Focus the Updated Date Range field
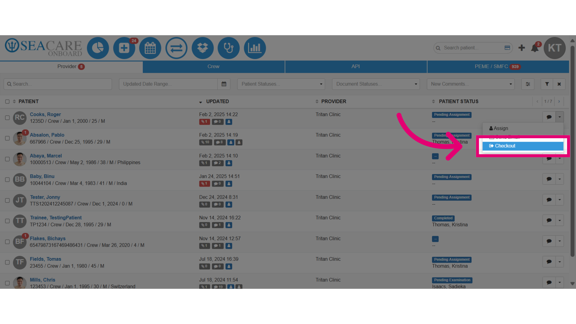Viewport: 576px width, 324px height. [168, 84]
